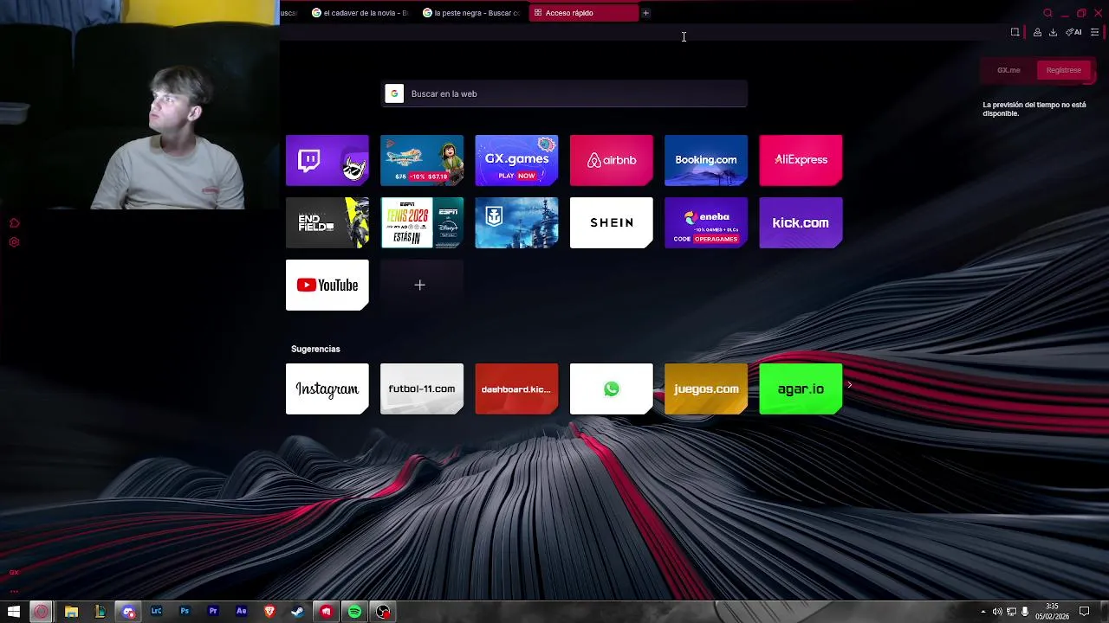Add a new speed dial site
Viewport: 1109px width, 623px height.
(422, 285)
